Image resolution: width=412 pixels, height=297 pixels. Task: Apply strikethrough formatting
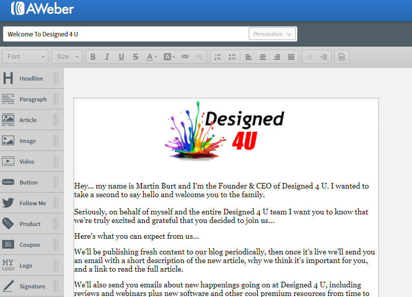coord(135,57)
